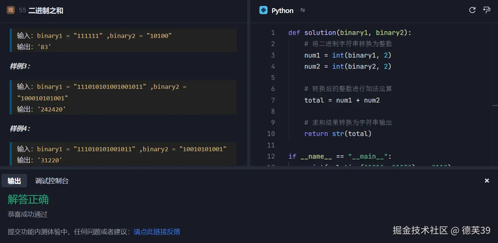
Task: Click the comment 将二进制字符串转换为整数
Action: point(348,44)
